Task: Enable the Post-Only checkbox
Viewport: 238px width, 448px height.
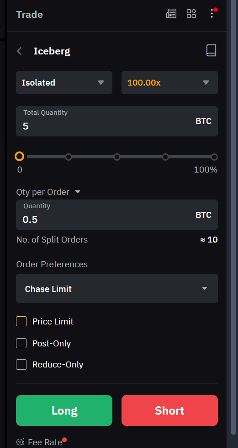Action: [x=21, y=343]
